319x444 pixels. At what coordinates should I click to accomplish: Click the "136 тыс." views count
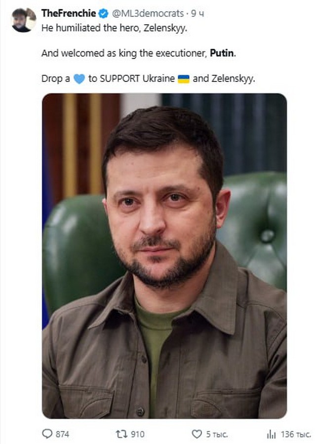[296, 434]
